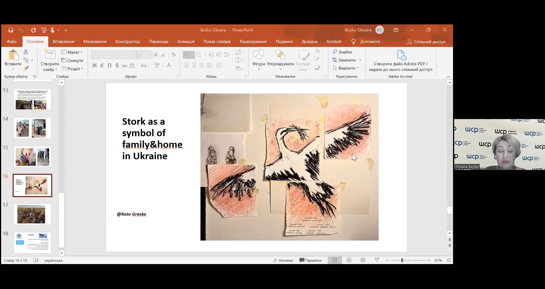Screen dimensions: 545x289
Task: Click the Redo/Repeat icon in title bar
Action: (33, 30)
